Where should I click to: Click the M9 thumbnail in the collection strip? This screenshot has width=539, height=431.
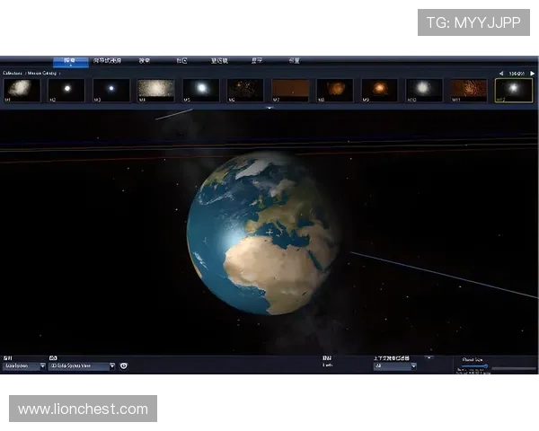(379, 89)
